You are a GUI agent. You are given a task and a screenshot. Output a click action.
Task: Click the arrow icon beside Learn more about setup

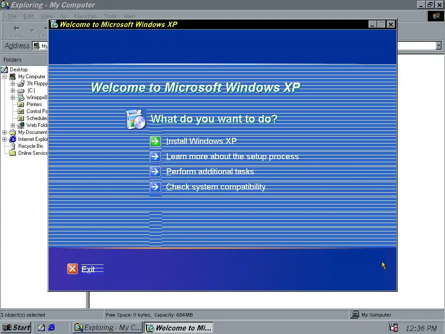[155, 157]
